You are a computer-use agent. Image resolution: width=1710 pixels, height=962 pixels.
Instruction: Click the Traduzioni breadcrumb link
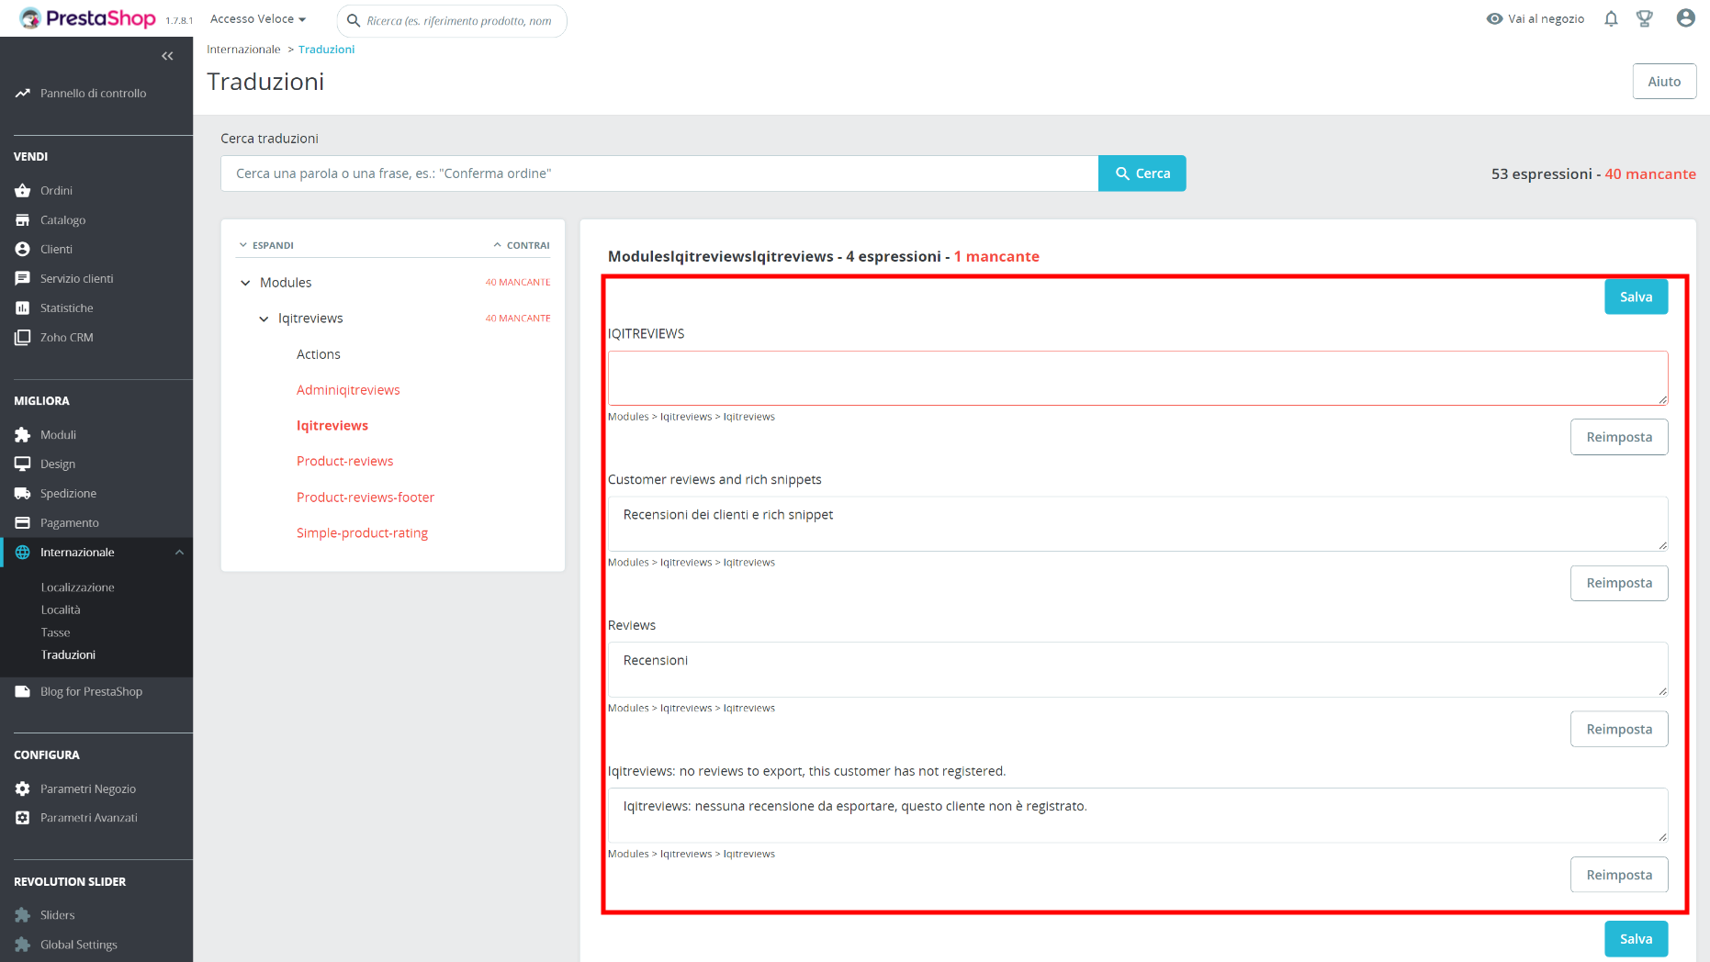pyautogui.click(x=326, y=50)
